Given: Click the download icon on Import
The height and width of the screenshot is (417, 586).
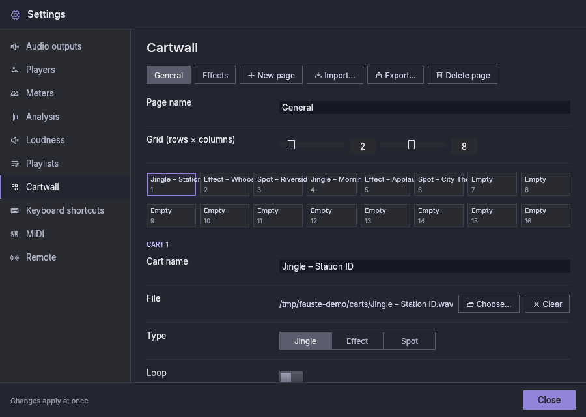Looking at the screenshot, I should [x=318, y=76].
